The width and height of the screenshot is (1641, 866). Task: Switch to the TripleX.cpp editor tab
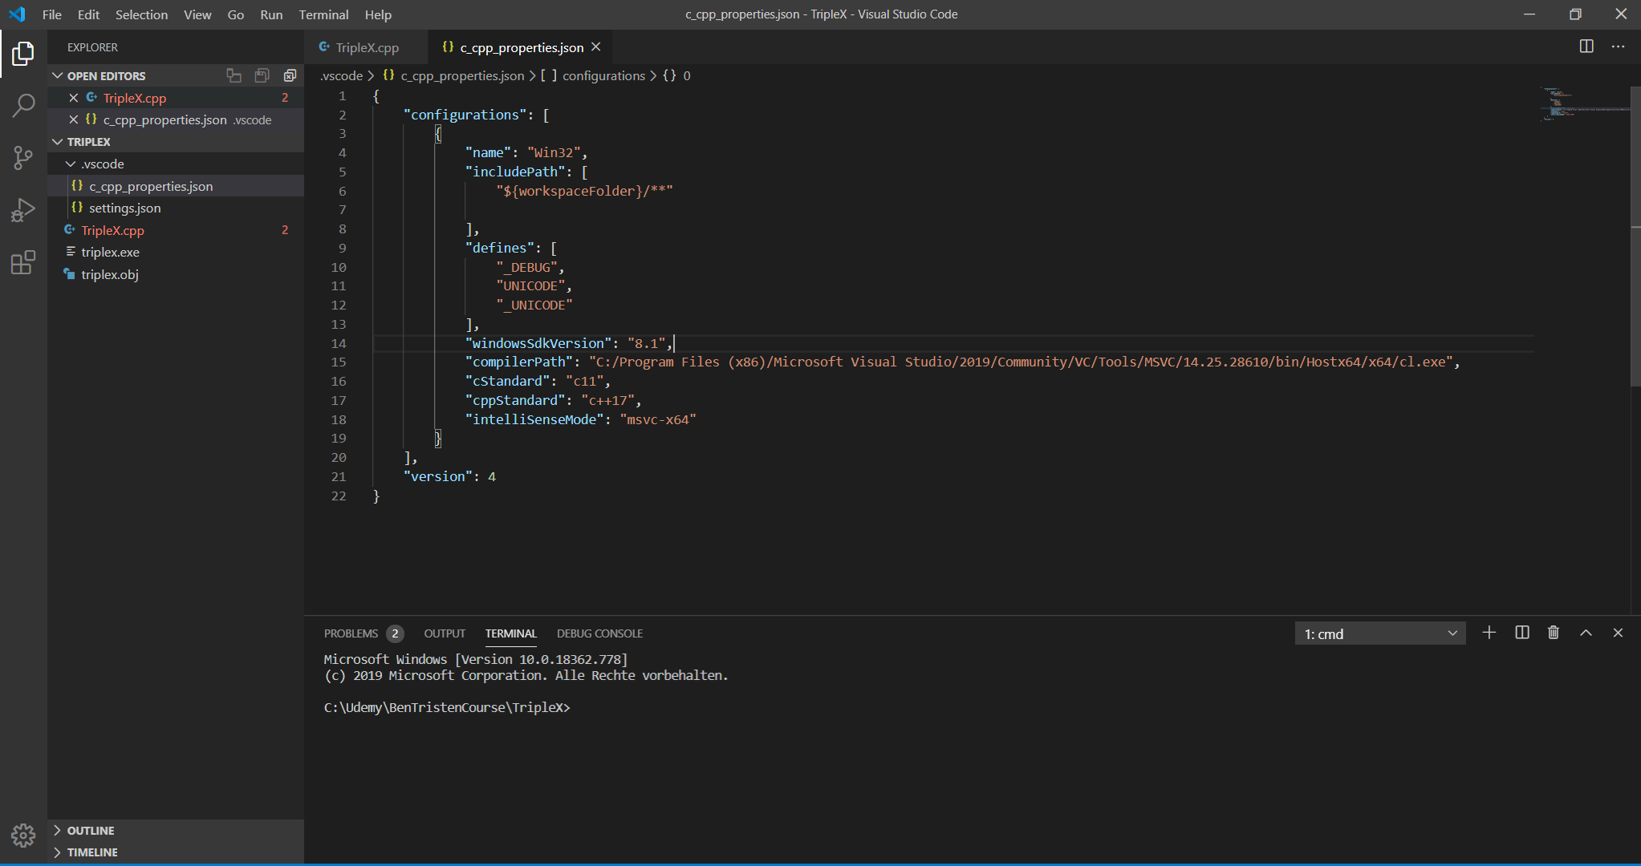pos(366,47)
